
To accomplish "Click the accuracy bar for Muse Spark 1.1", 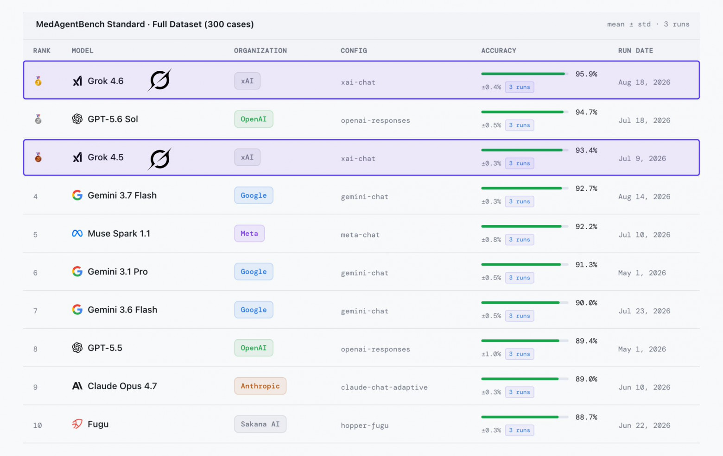I will click(x=525, y=226).
